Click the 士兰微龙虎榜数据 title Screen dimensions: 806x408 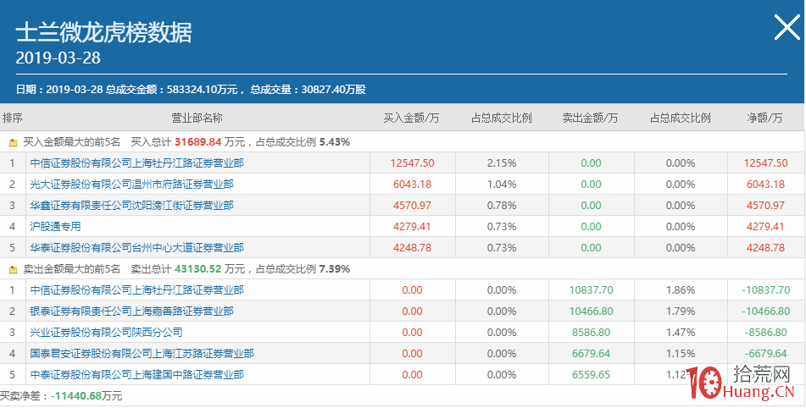pyautogui.click(x=104, y=33)
